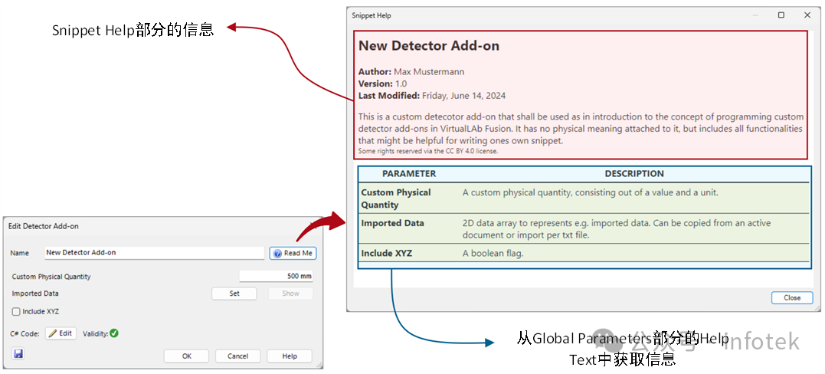Close the Snippet Help dialog with Close button
825x374 pixels.
[792, 297]
